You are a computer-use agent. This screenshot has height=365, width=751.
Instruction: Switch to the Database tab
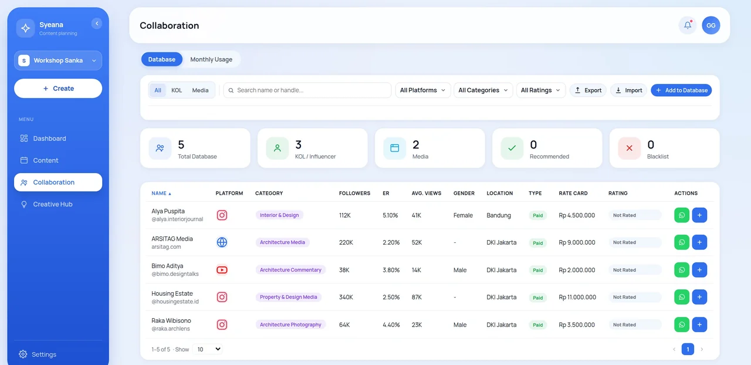[x=162, y=59]
